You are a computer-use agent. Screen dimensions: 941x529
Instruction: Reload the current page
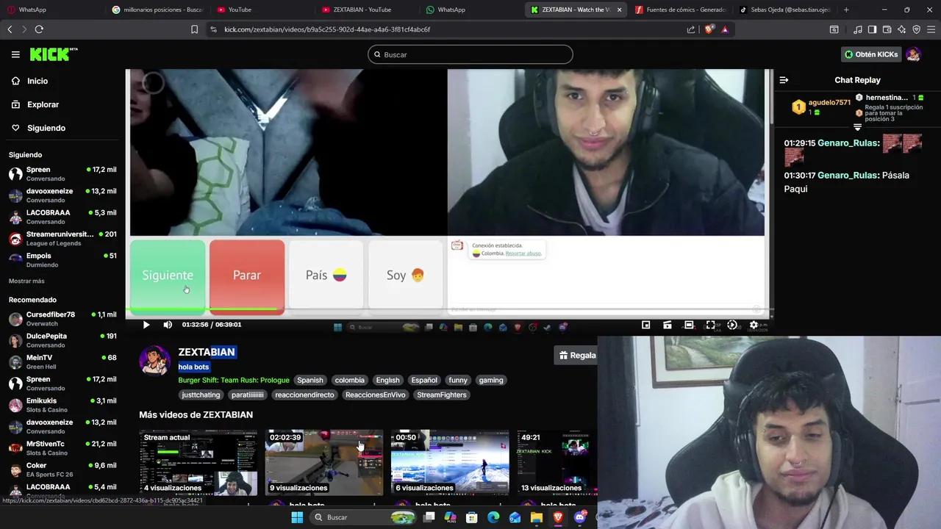39,29
